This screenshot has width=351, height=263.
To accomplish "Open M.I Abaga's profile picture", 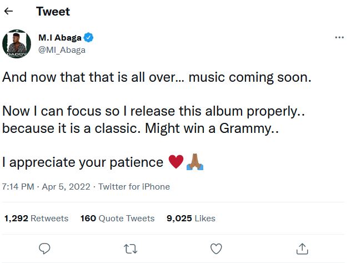I will [x=16, y=43].
